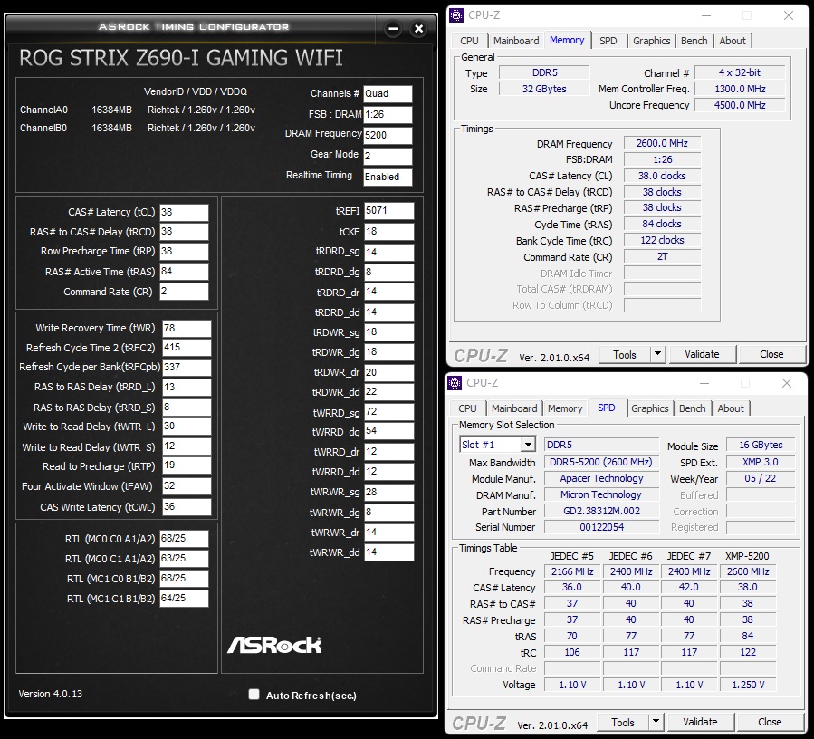The height and width of the screenshot is (739, 814).
Task: Click Tools button in top CPU-Z window
Action: [625, 354]
